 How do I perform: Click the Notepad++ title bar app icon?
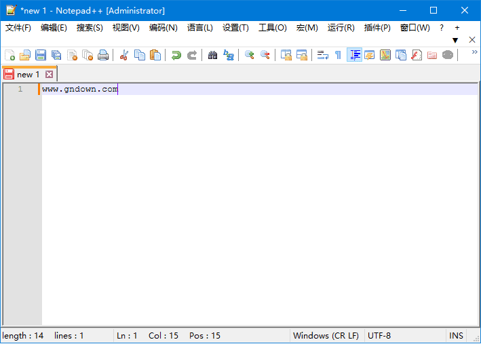click(11, 10)
